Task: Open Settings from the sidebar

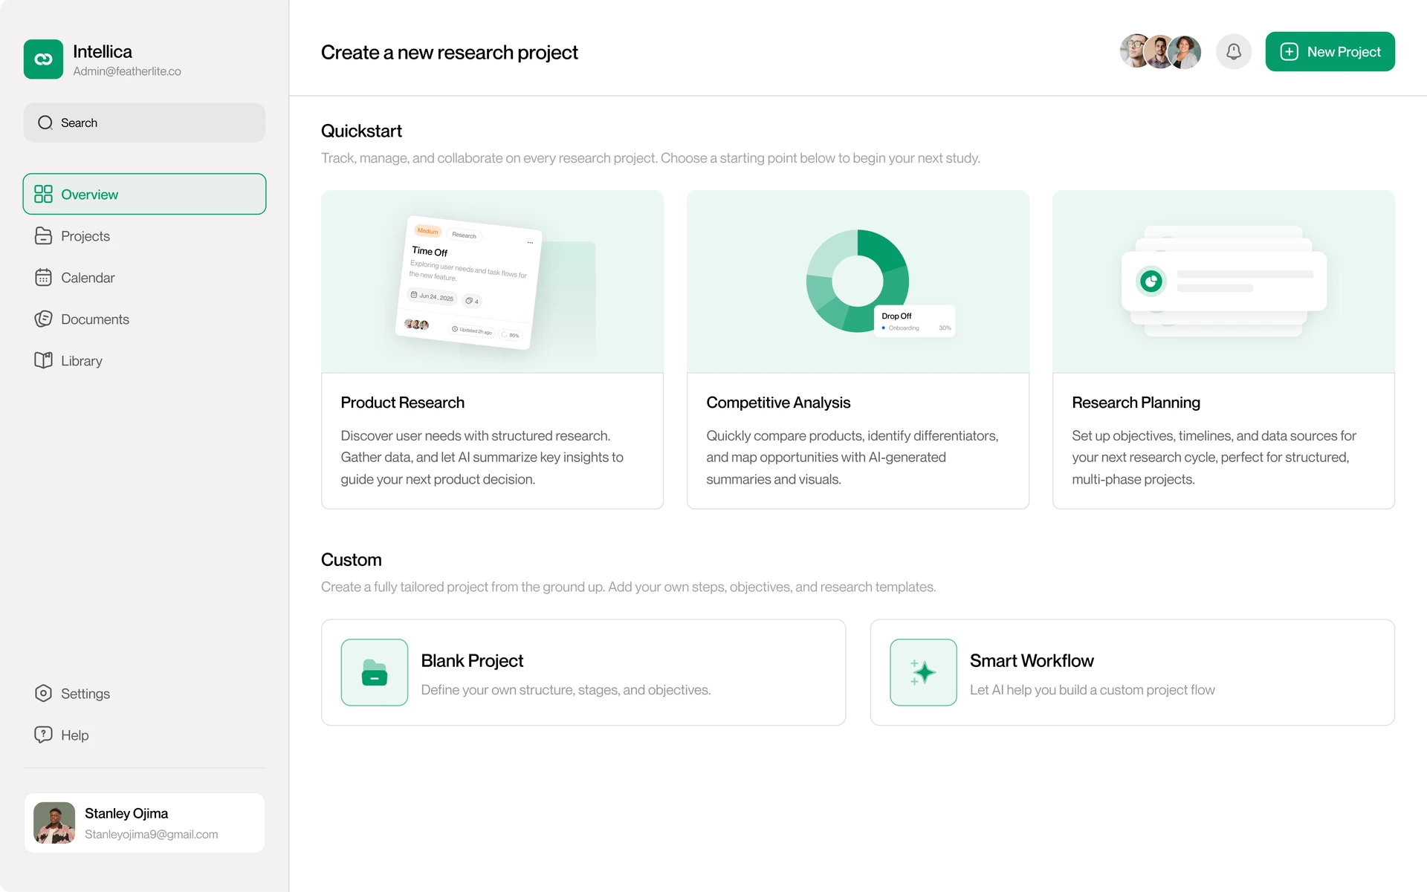Action: pyautogui.click(x=144, y=693)
